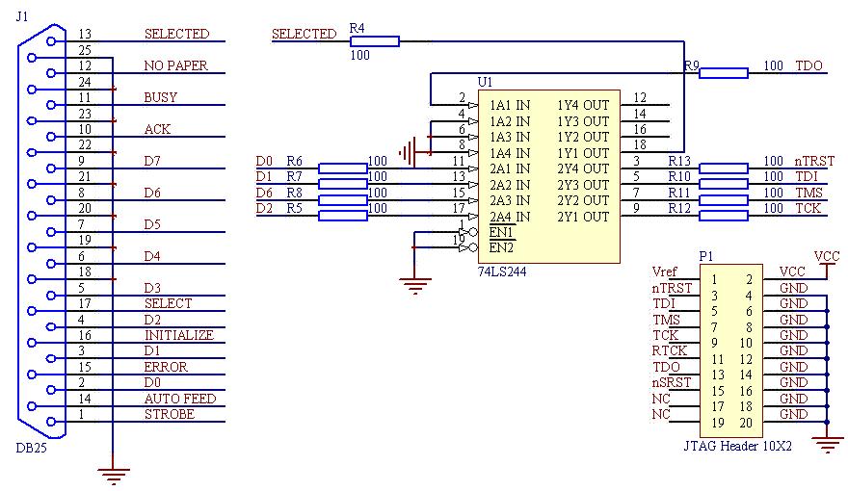Select resistor R13 on nTRST line
This screenshot has width=848, height=491.
click(724, 168)
